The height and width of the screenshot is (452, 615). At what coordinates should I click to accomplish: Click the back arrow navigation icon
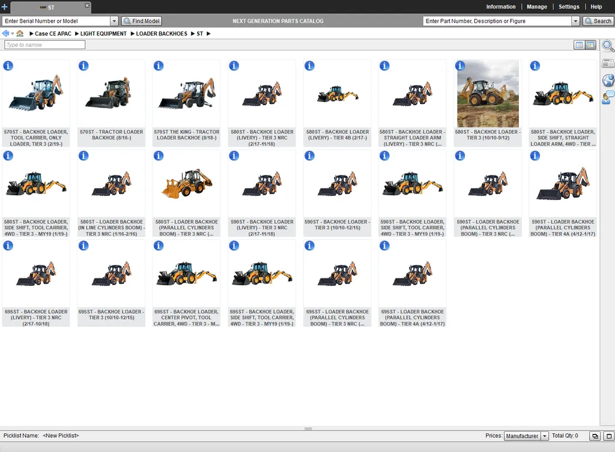click(x=5, y=33)
